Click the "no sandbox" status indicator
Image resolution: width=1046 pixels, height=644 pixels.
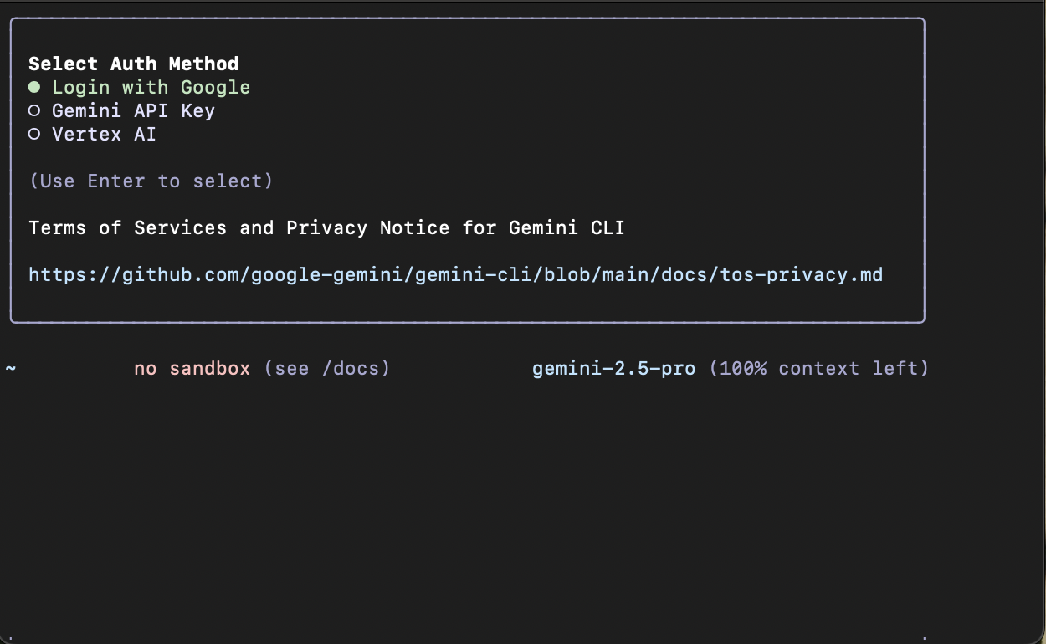pos(192,368)
